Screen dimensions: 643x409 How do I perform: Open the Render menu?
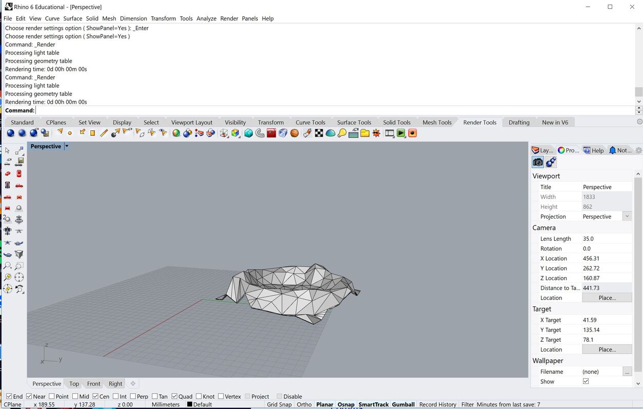click(229, 18)
